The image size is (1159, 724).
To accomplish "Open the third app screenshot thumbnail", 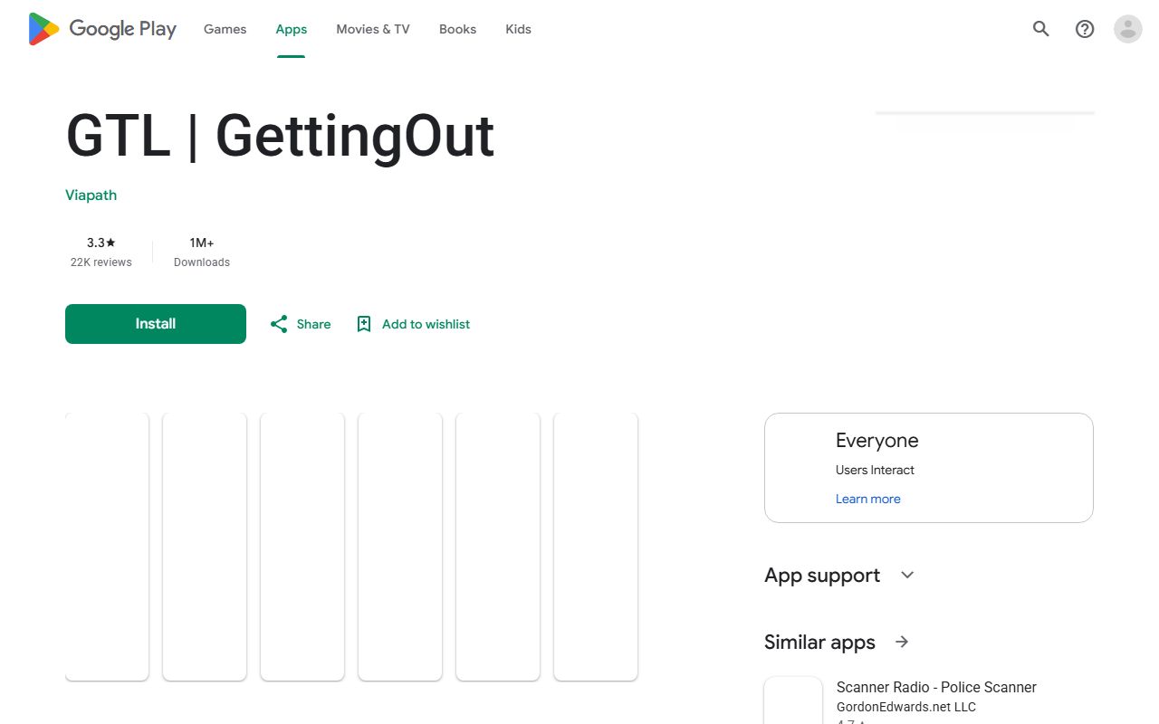I will coord(302,547).
